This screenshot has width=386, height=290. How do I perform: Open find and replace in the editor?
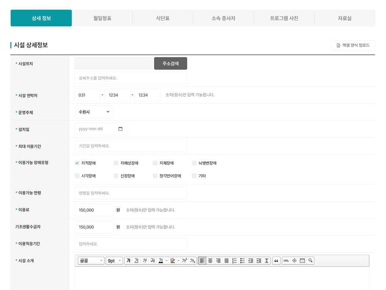pos(310,261)
